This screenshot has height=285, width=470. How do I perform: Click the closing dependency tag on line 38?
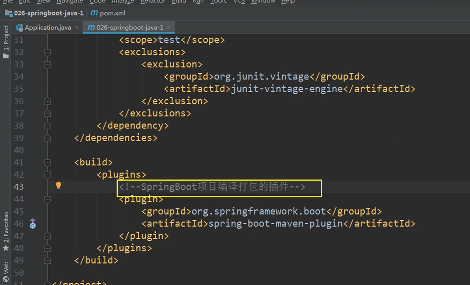pyautogui.click(x=133, y=125)
